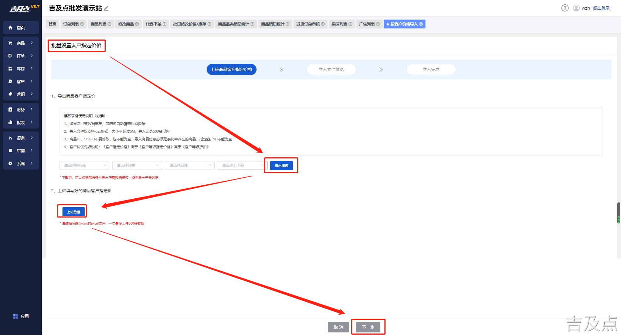Screen dimensions: 621x335
Task: Open the 应用 apps panel
Action: pos(21,316)
